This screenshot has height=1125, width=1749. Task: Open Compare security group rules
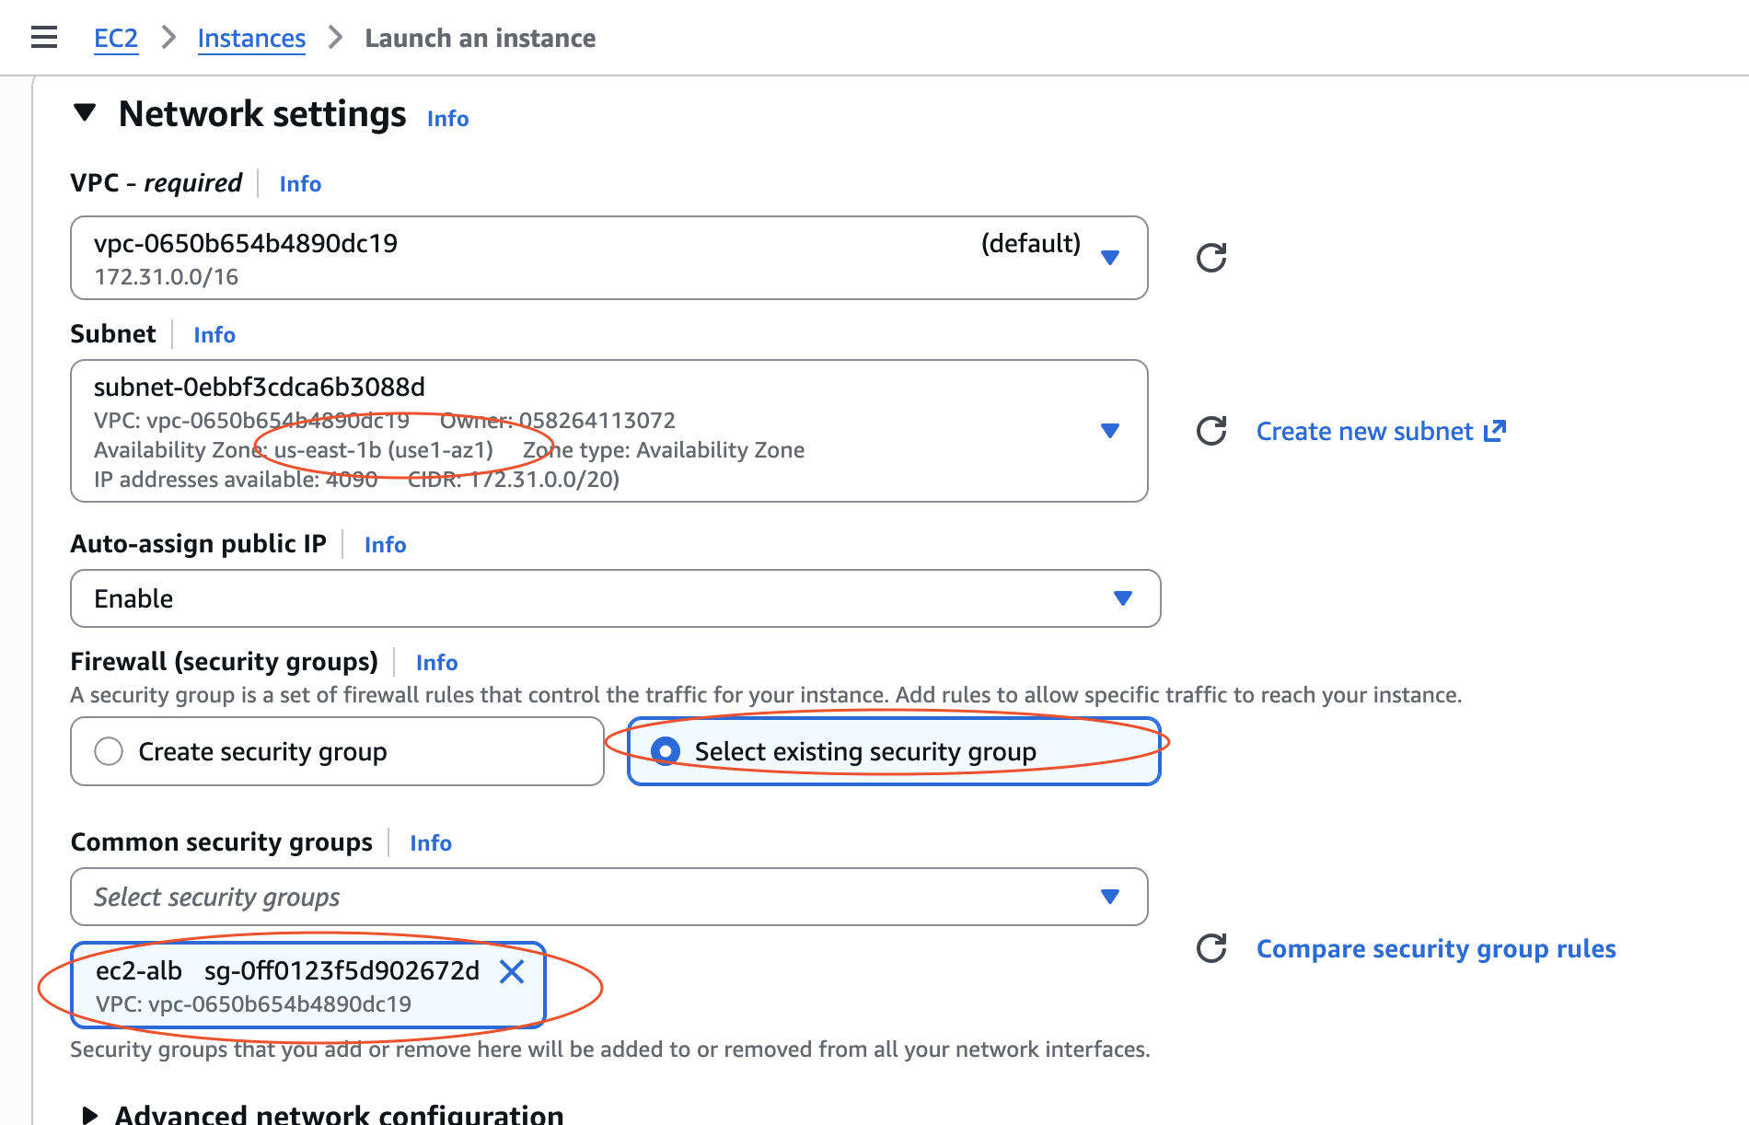coord(1435,948)
